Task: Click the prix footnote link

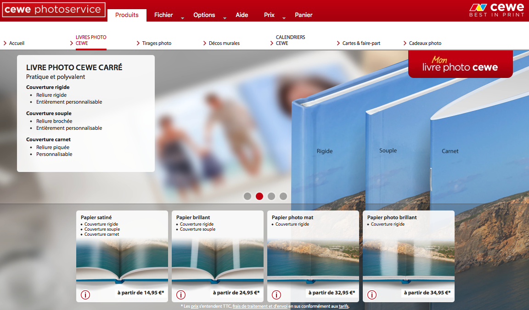Action: [x=195, y=306]
